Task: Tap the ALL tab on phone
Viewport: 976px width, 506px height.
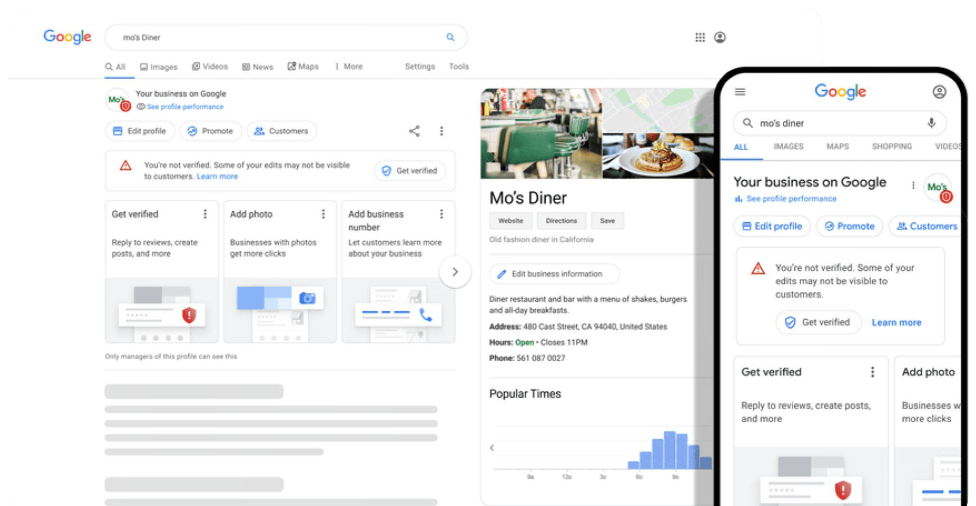Action: point(741,147)
